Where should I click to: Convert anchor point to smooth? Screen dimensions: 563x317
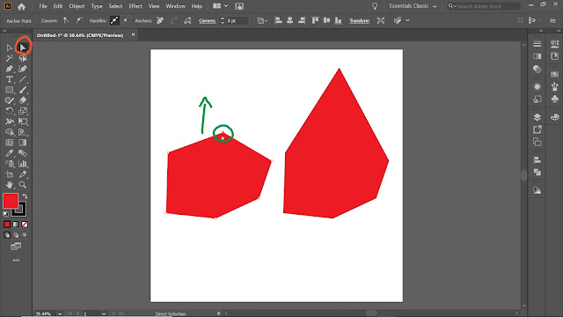[x=79, y=20]
